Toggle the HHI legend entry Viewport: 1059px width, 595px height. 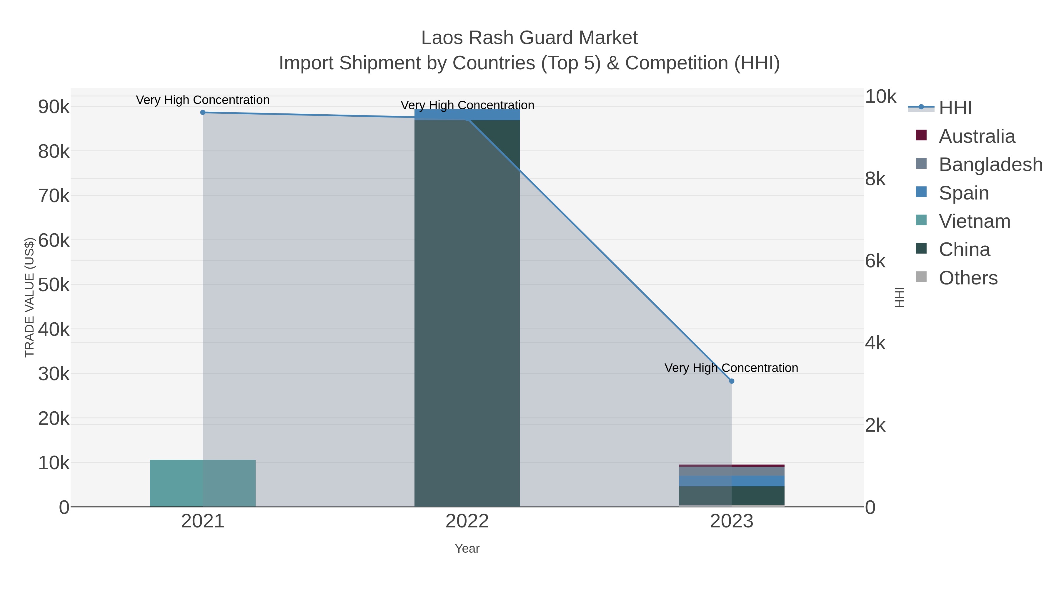point(940,108)
